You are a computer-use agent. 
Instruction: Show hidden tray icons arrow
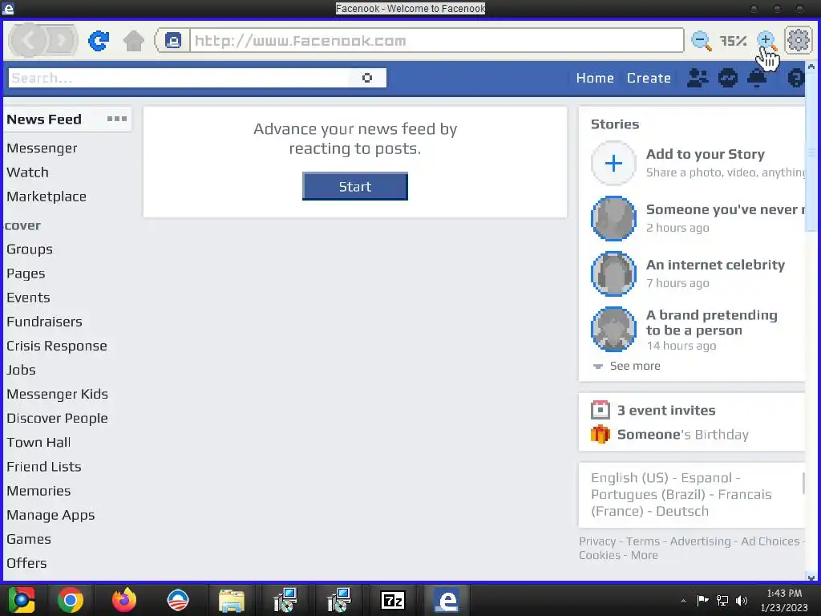683,600
